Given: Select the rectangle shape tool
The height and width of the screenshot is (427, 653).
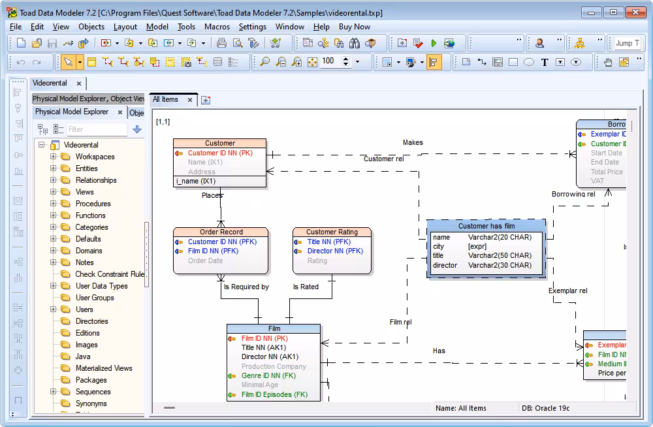Looking at the screenshot, I should [x=513, y=63].
